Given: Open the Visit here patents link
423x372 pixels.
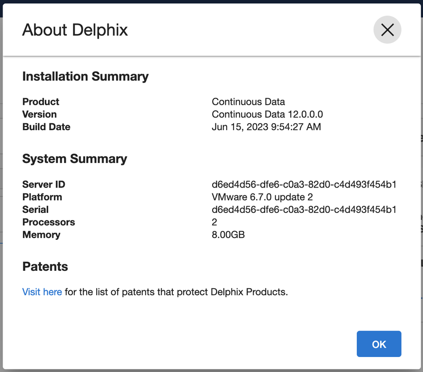Looking at the screenshot, I should coord(42,292).
